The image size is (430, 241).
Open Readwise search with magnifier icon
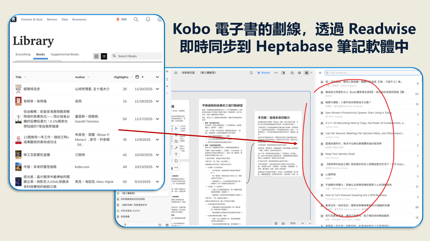pyautogui.click(x=136, y=19)
